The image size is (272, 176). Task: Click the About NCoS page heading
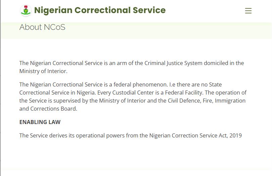click(x=42, y=27)
